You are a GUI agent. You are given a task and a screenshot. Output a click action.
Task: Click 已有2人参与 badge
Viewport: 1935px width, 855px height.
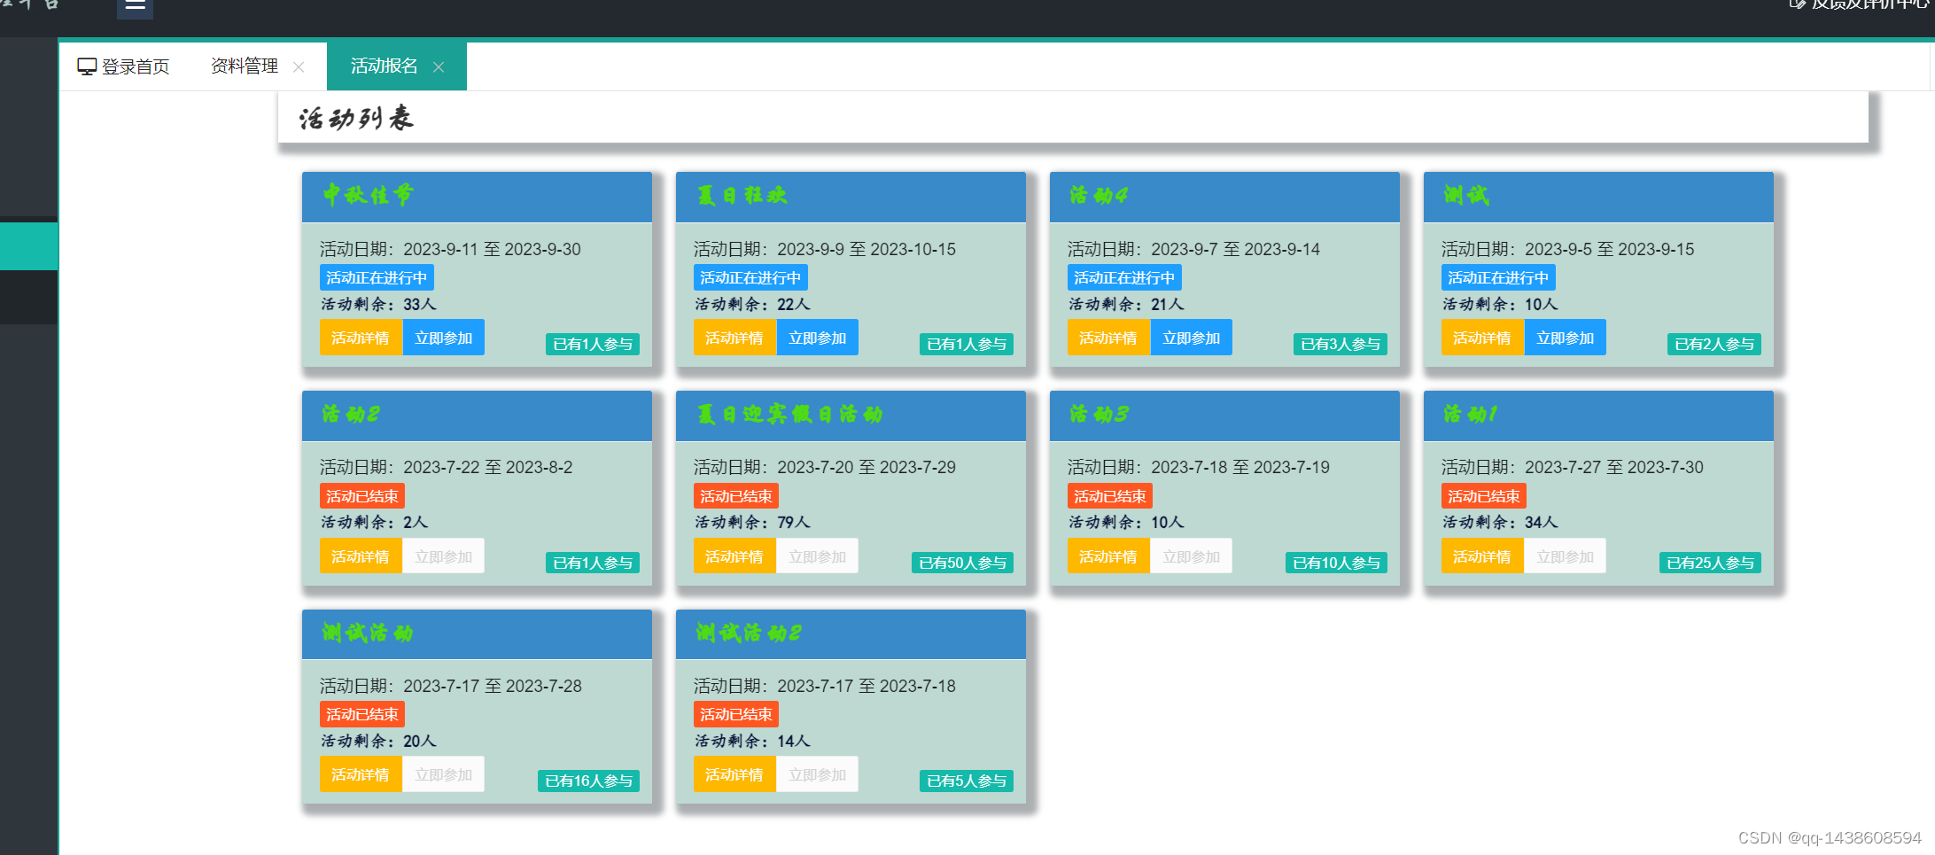tap(1714, 344)
